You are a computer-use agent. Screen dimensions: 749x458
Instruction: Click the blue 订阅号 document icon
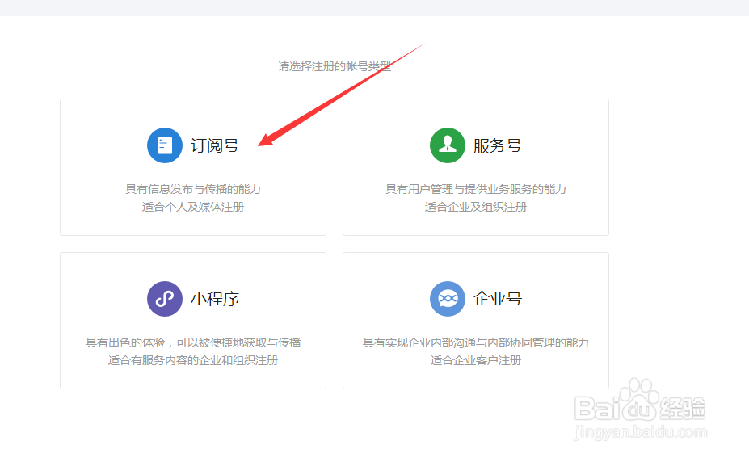click(x=165, y=145)
